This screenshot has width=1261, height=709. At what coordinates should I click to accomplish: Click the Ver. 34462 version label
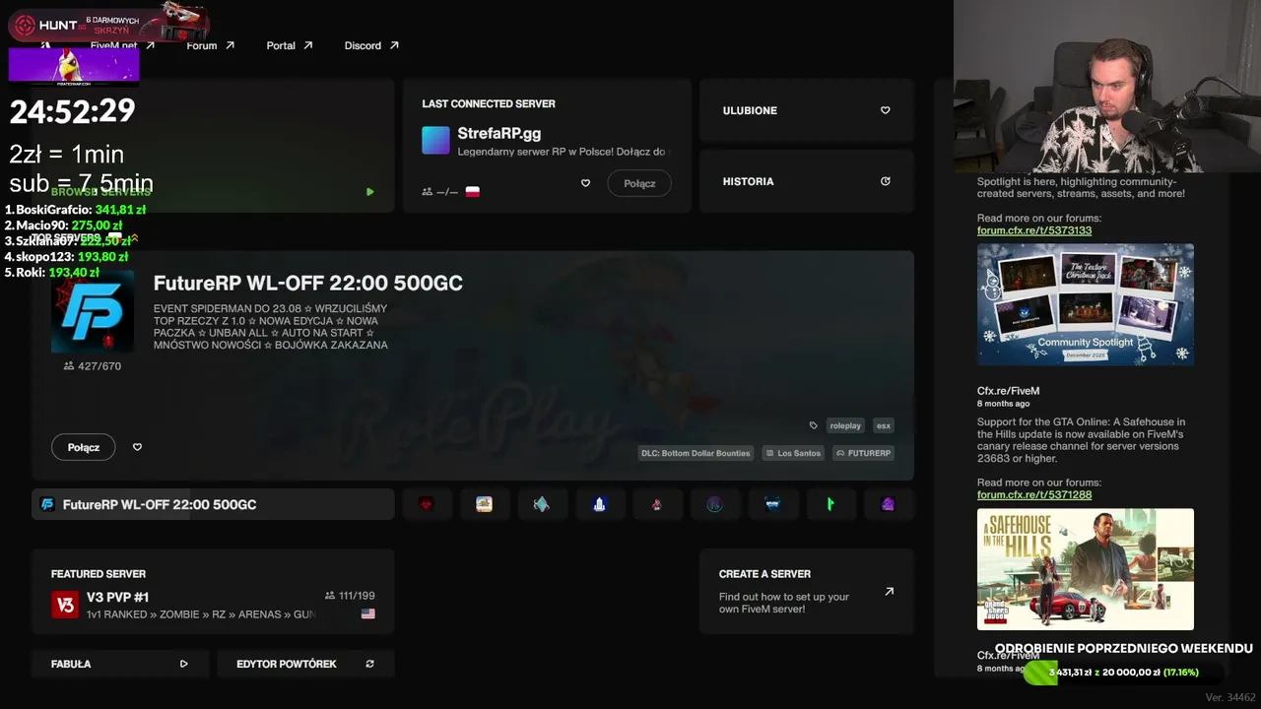point(1230,697)
